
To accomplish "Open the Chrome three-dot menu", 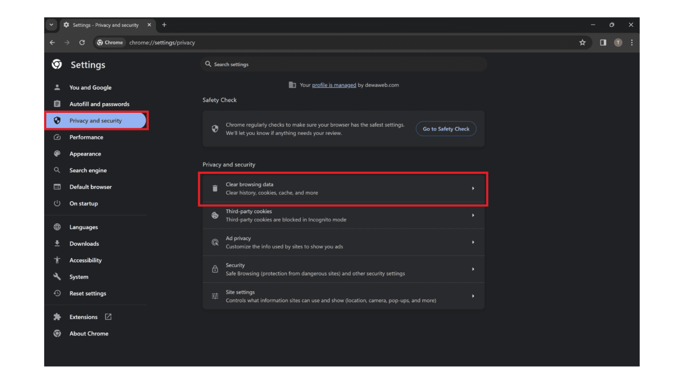I will click(631, 43).
